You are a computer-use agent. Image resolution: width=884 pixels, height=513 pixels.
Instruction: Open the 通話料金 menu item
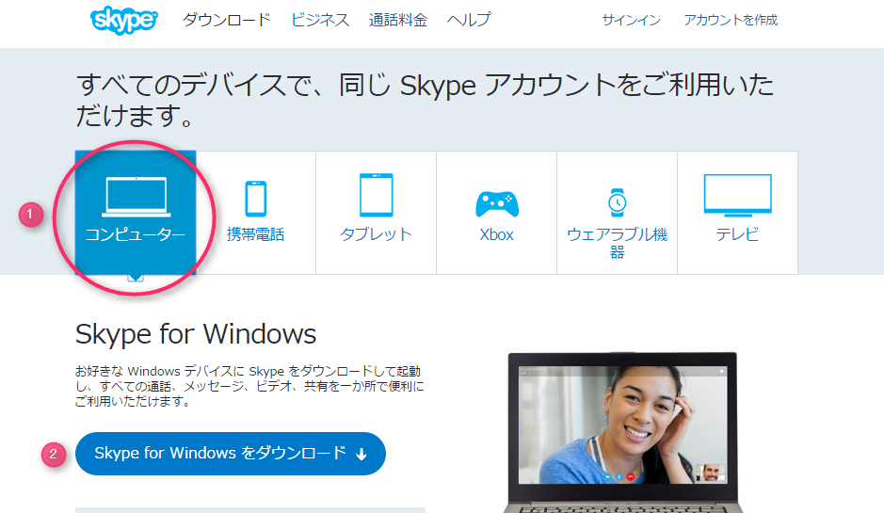click(x=398, y=20)
